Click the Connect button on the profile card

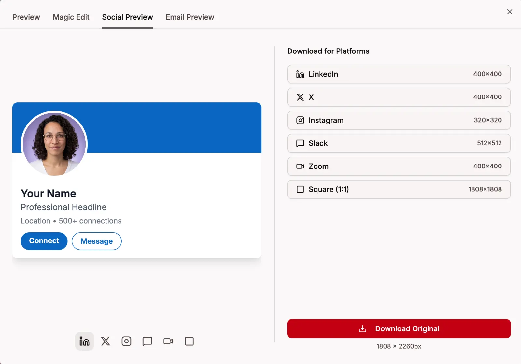[x=44, y=241]
